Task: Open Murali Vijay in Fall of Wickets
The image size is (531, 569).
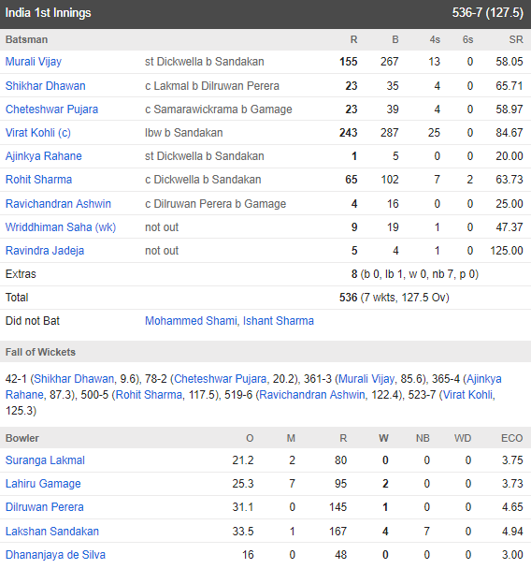Action: tap(366, 379)
